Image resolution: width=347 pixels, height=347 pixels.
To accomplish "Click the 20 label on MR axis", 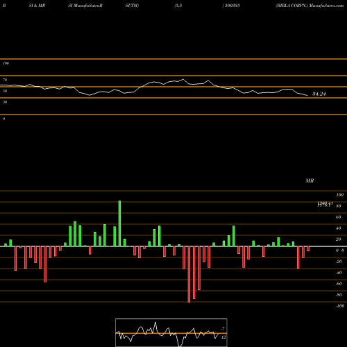I will tap(339, 239).
